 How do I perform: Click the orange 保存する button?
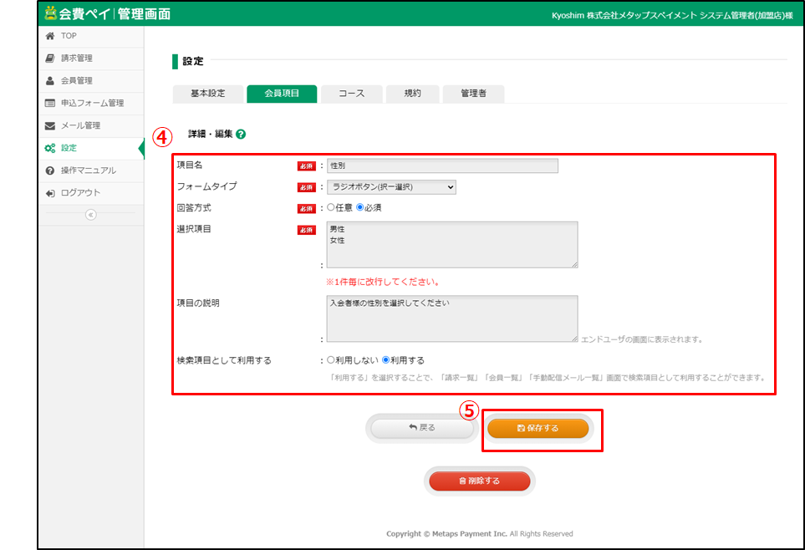click(x=538, y=428)
